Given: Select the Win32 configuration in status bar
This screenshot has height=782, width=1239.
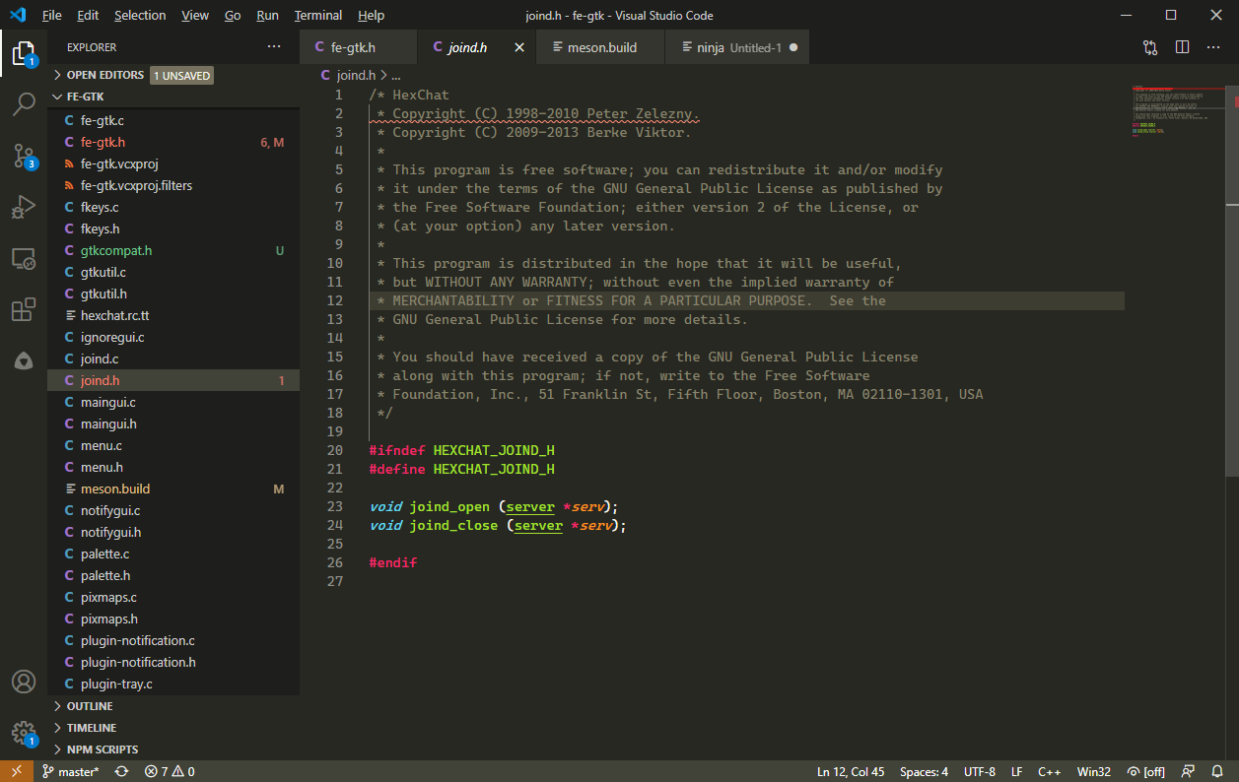Looking at the screenshot, I should tap(1093, 771).
